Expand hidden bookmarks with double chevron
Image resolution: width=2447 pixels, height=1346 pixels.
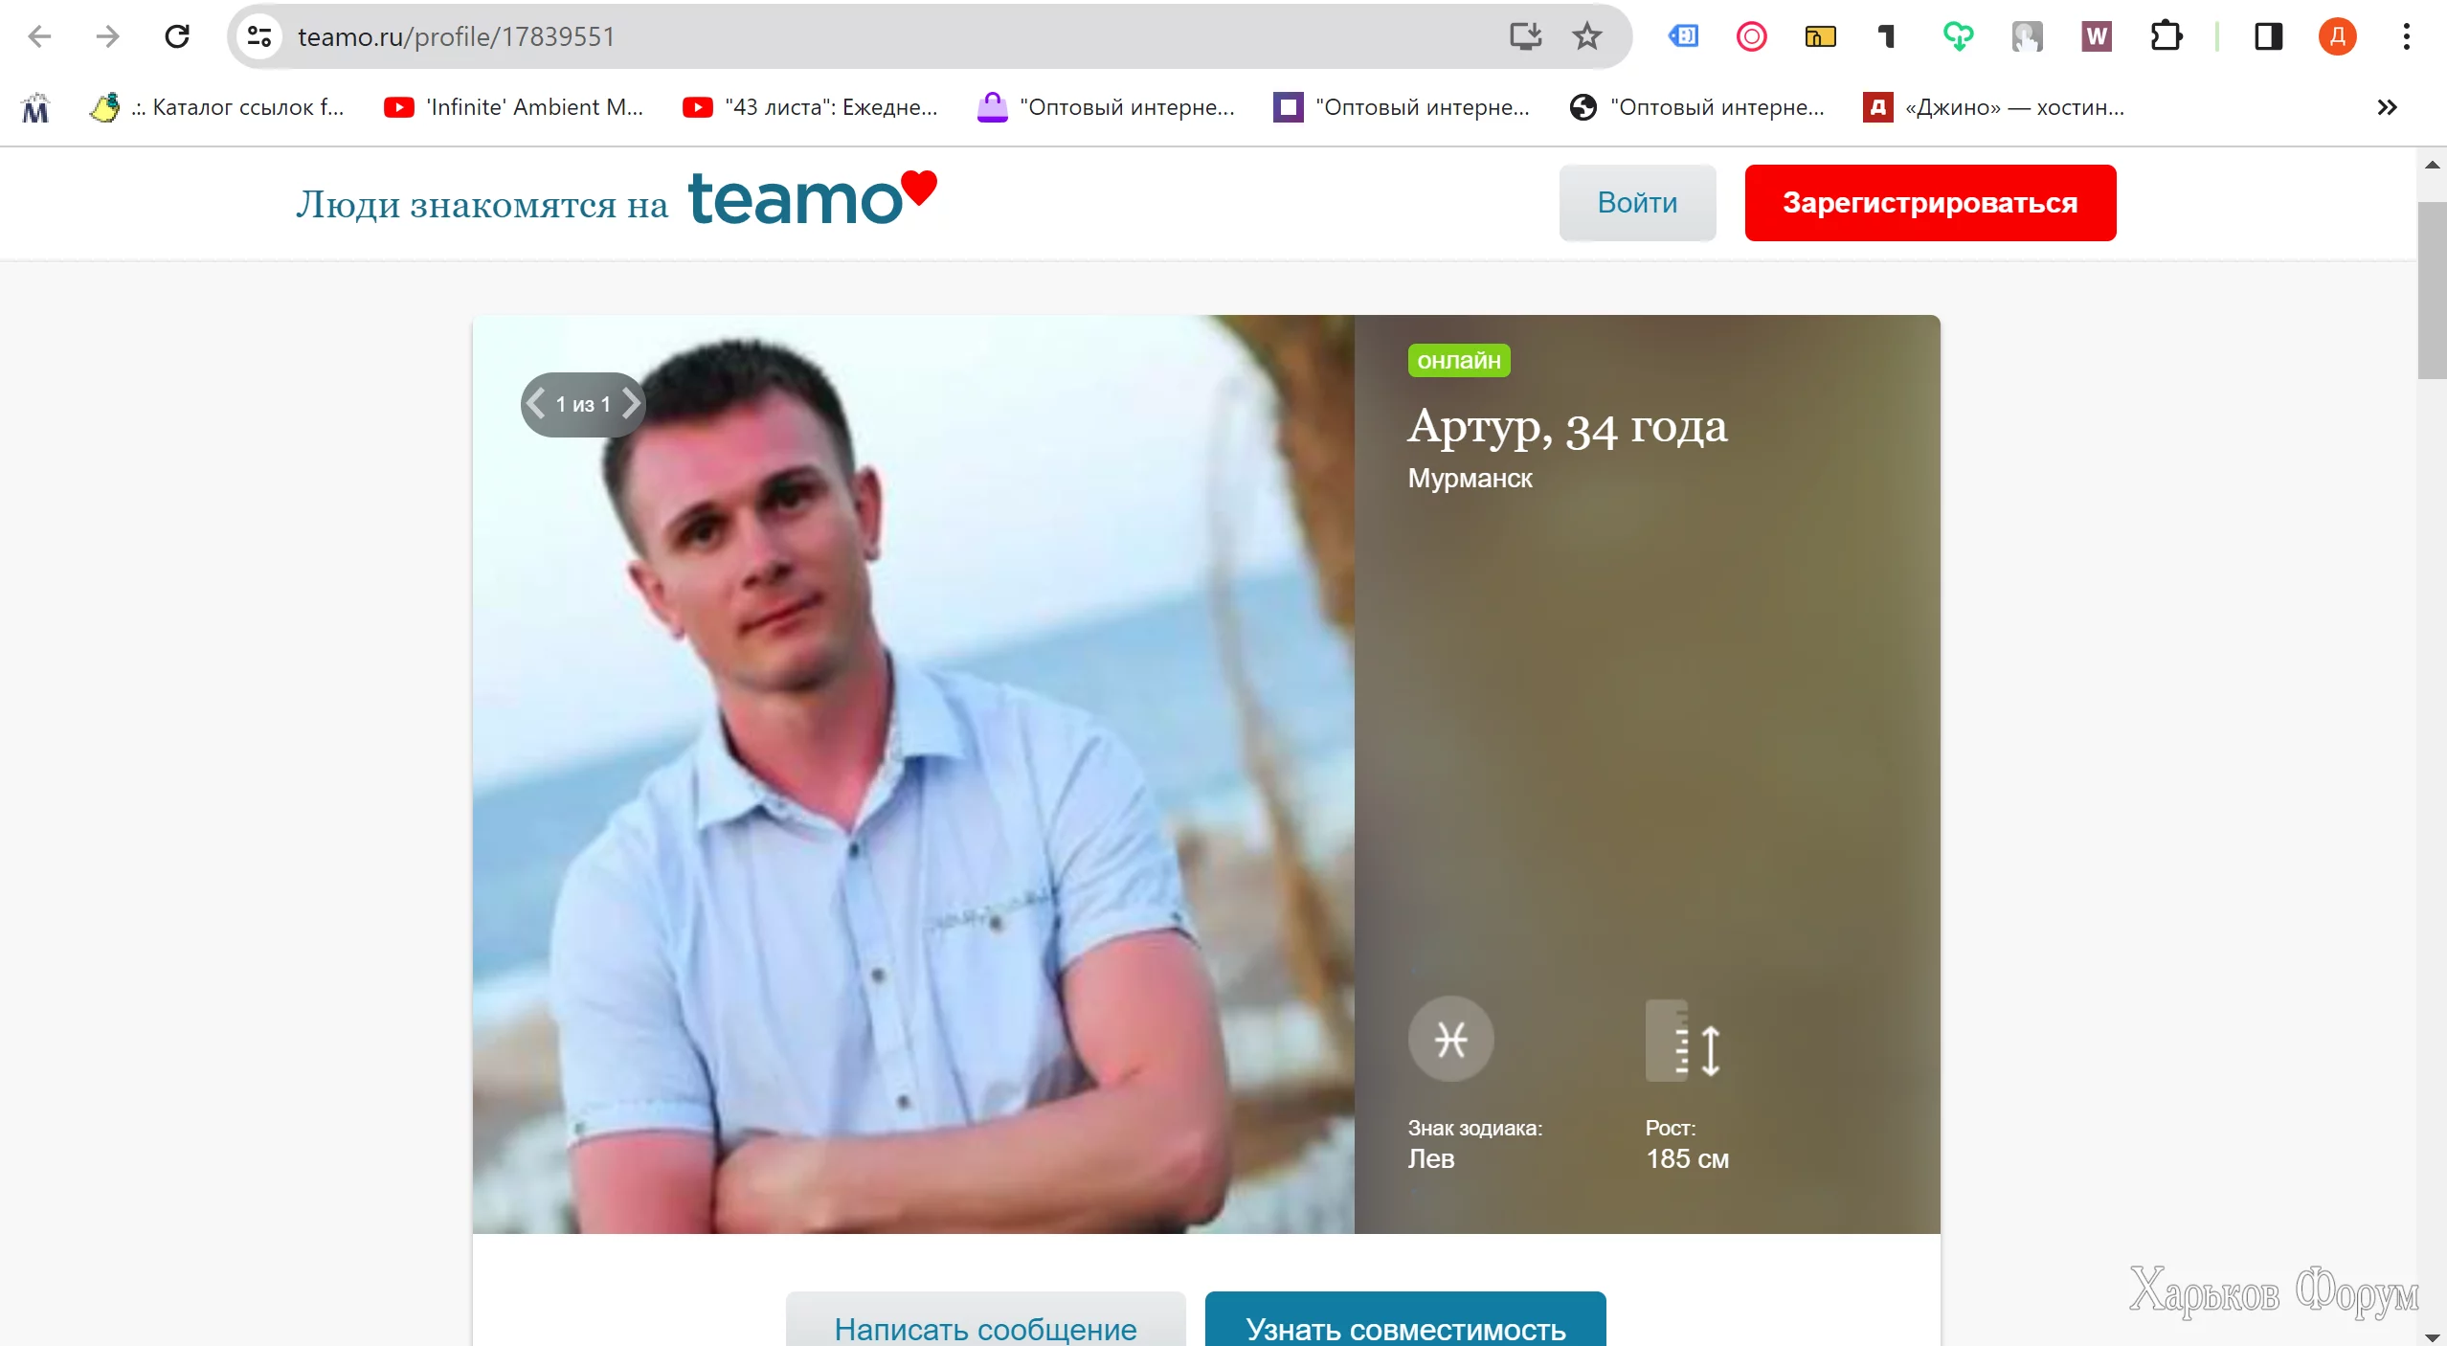click(2387, 107)
